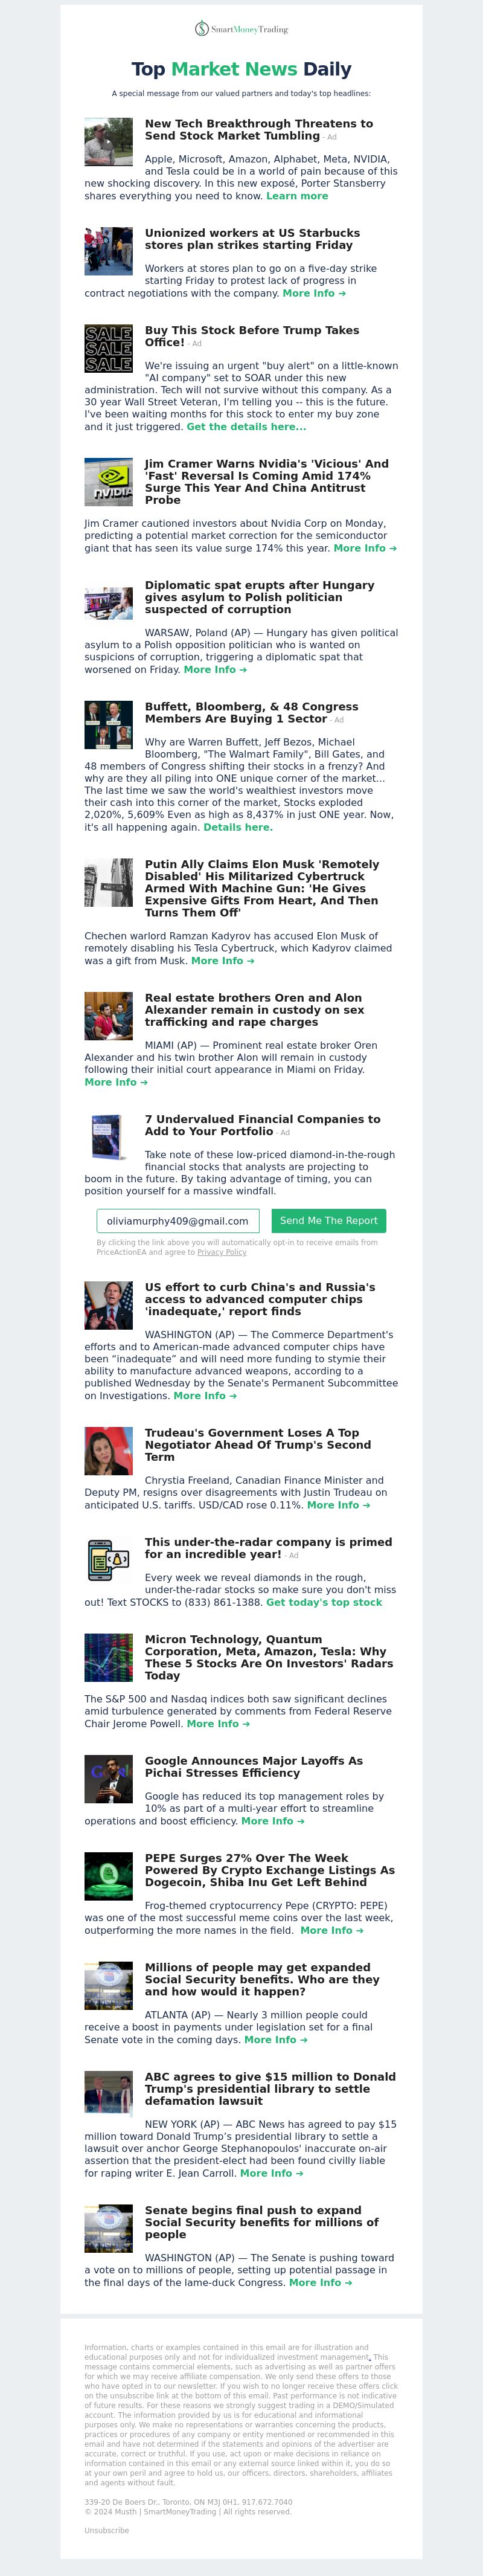Click the email address input field

tap(178, 1221)
